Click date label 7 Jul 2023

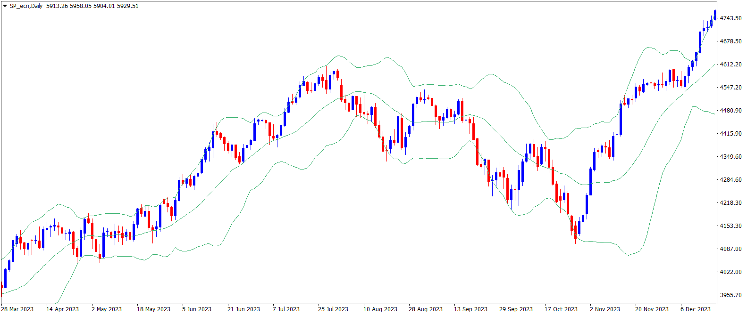coord(286,309)
